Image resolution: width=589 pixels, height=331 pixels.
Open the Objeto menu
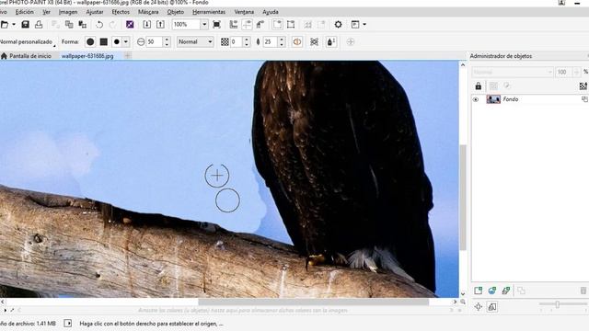click(176, 12)
